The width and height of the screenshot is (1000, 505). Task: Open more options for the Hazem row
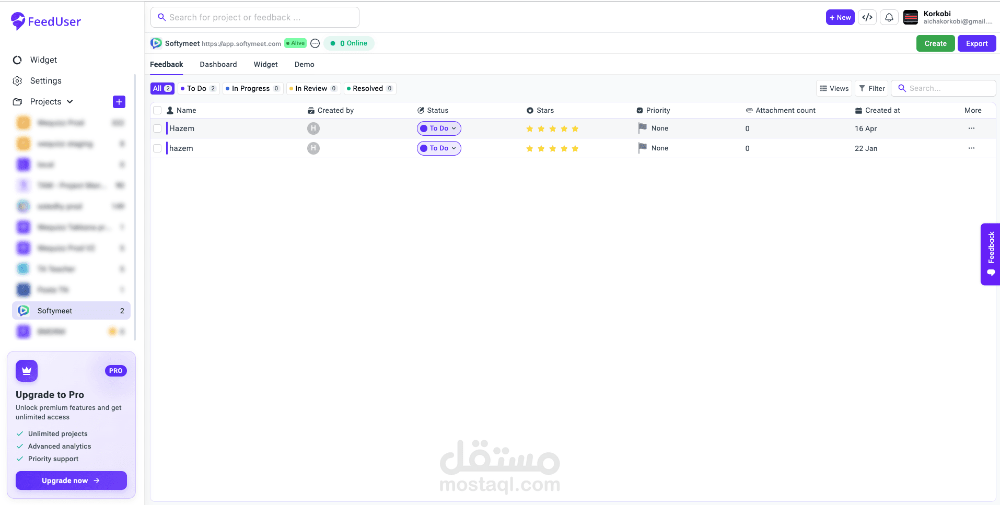[x=971, y=128]
